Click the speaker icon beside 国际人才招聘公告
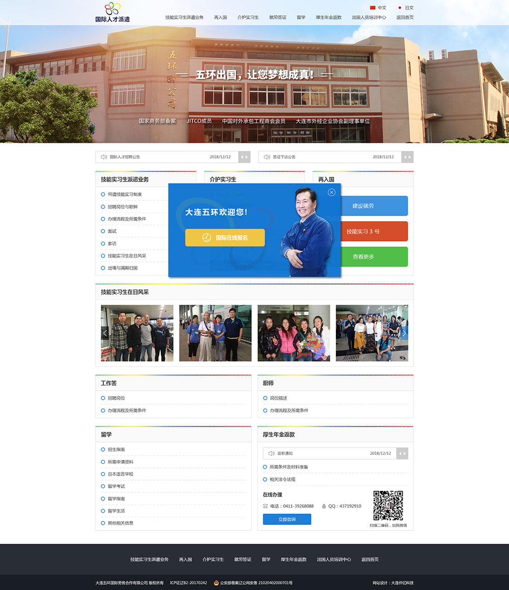Viewport: 509px width, 590px height. point(104,157)
